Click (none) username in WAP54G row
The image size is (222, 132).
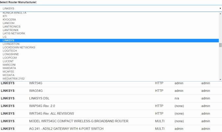(179, 106)
